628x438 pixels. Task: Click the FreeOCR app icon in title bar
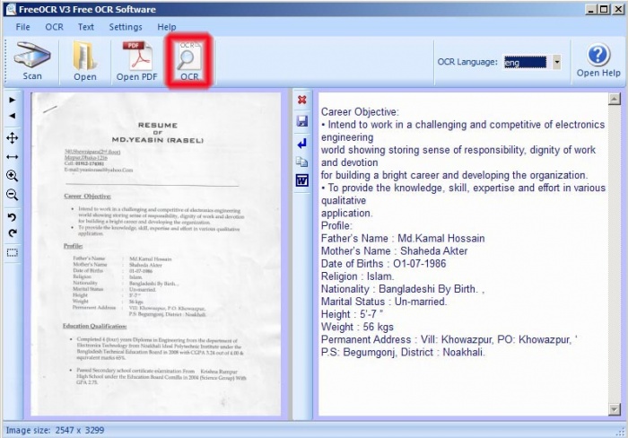[11, 9]
